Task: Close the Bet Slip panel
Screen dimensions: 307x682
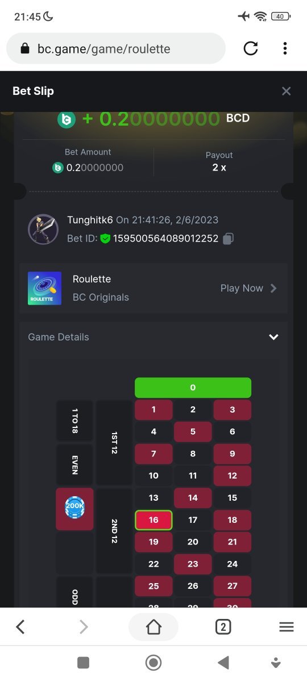Action: [x=287, y=91]
